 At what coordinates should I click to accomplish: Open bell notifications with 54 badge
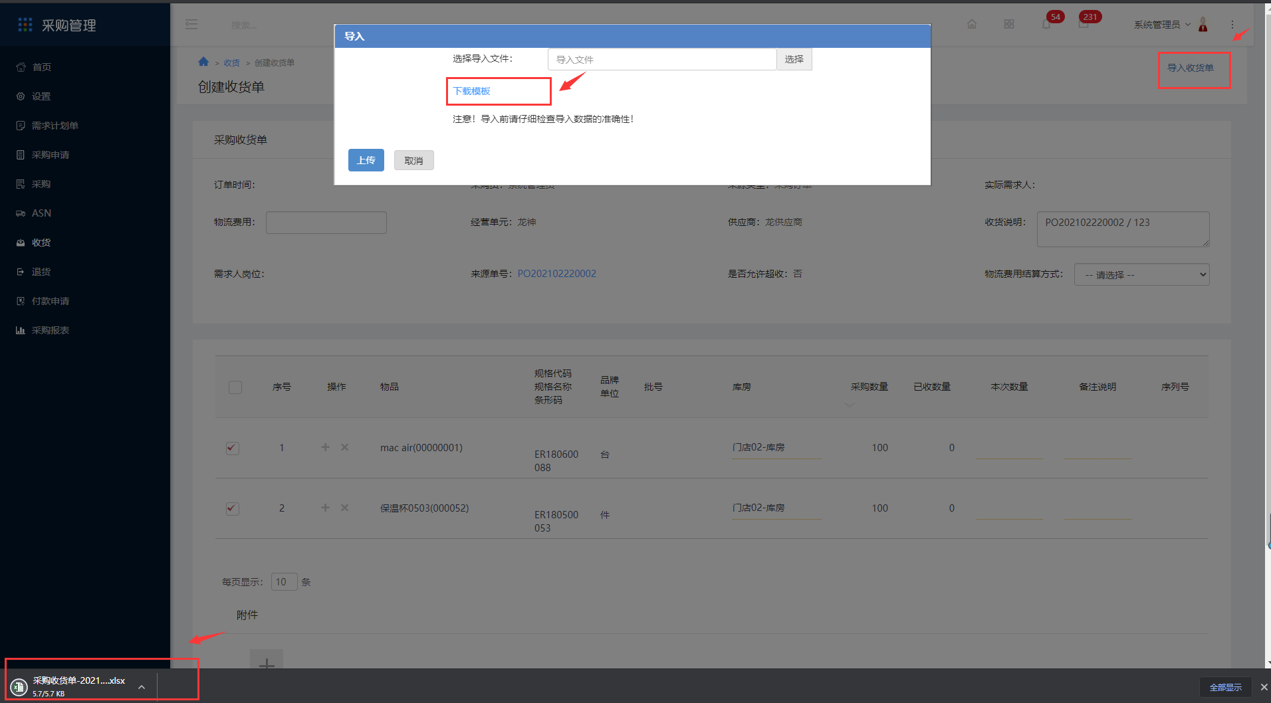pos(1046,24)
